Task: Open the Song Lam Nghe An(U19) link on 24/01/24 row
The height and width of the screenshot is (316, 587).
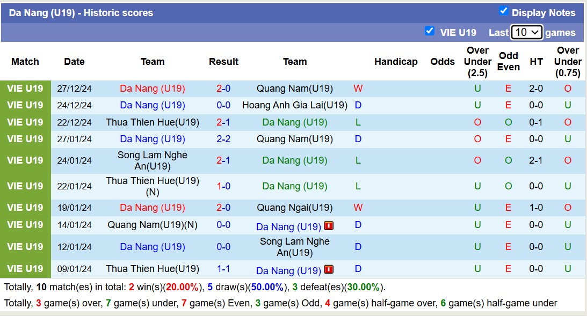Action: 152,160
